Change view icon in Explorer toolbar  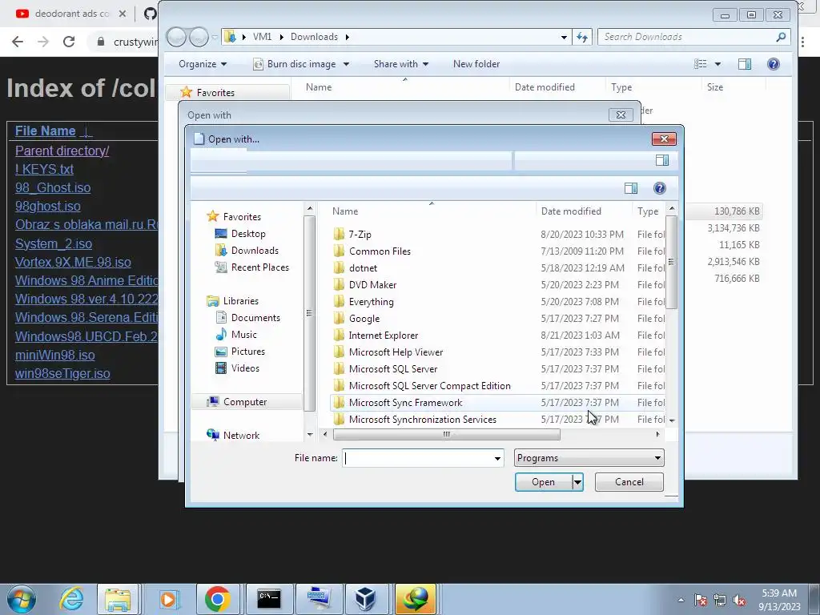(x=700, y=64)
